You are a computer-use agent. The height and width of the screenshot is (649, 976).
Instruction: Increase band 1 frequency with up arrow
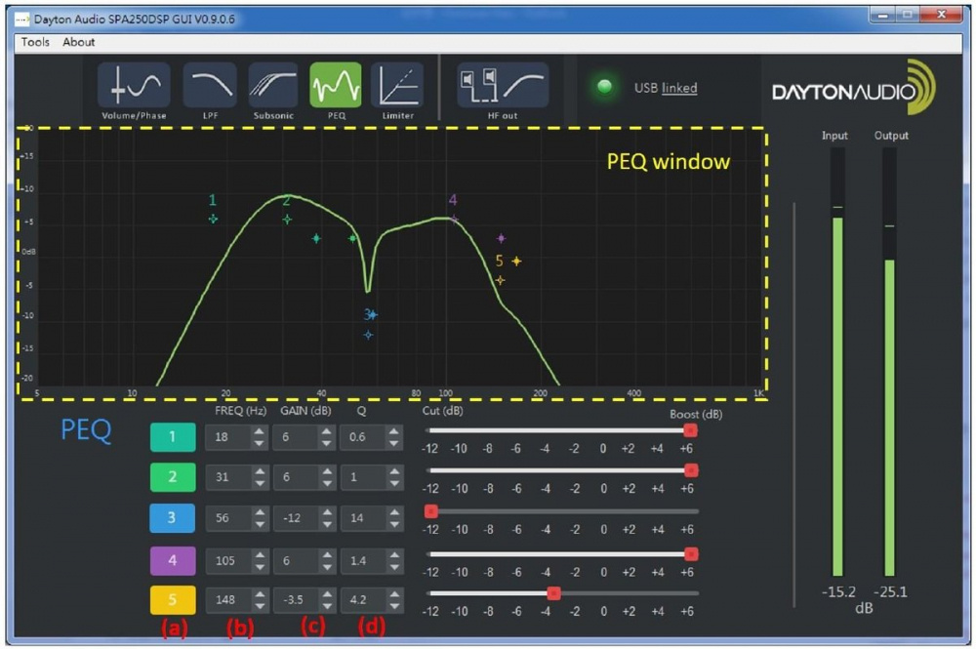[260, 432]
